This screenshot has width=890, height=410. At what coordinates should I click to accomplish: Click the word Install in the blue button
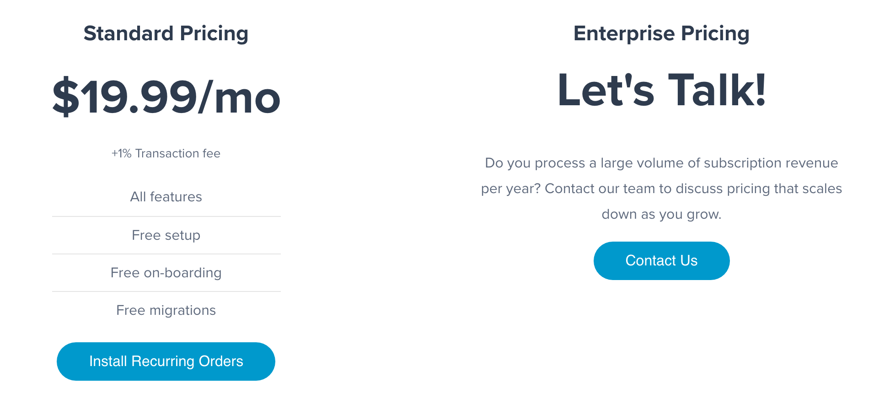coord(108,361)
